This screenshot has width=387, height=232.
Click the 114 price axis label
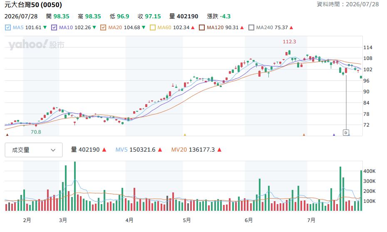click(367, 47)
